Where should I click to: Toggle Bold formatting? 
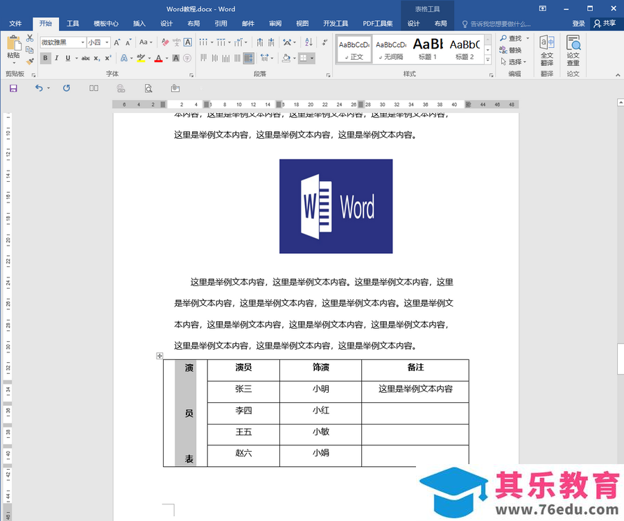coord(45,58)
